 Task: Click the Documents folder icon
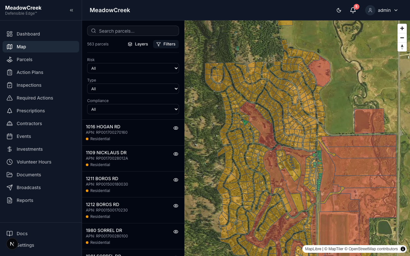click(x=10, y=175)
